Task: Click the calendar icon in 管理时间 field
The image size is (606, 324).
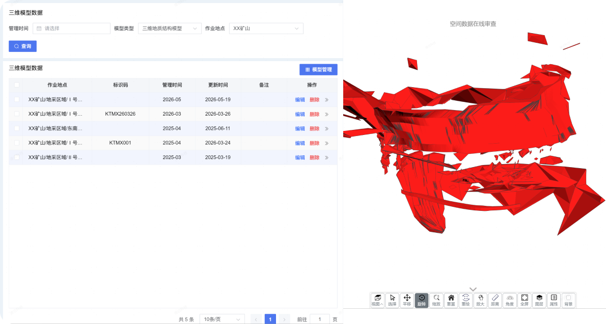Action: pyautogui.click(x=39, y=29)
